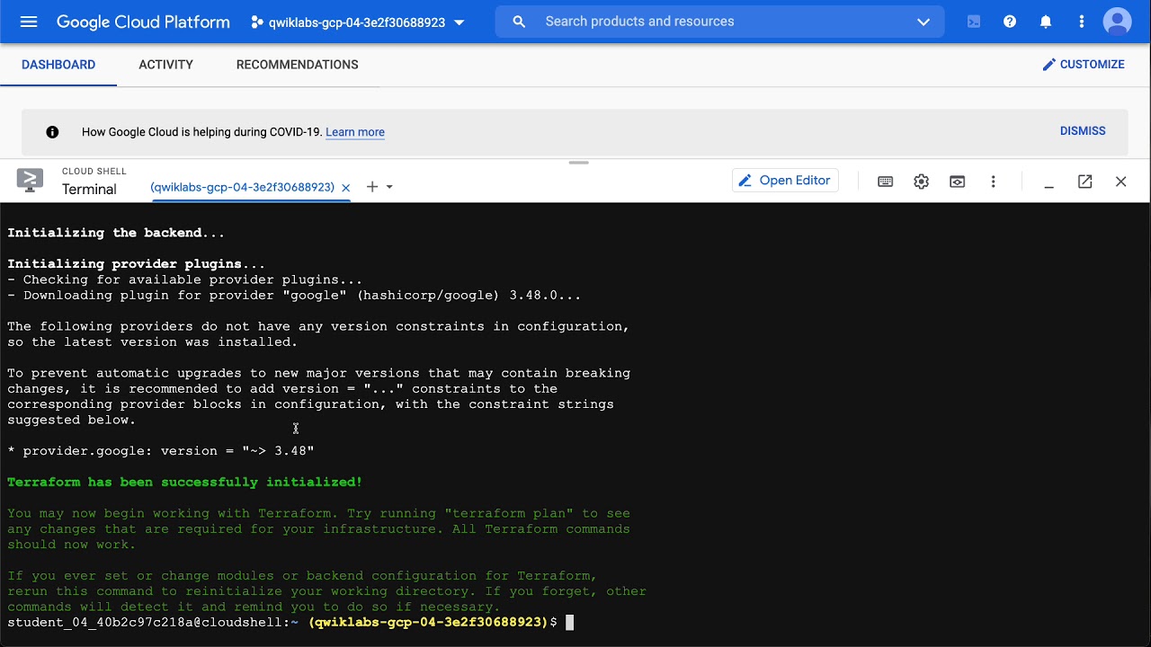Expand the search bar dropdown arrow
Viewport: 1151px width, 647px height.
coord(923,22)
